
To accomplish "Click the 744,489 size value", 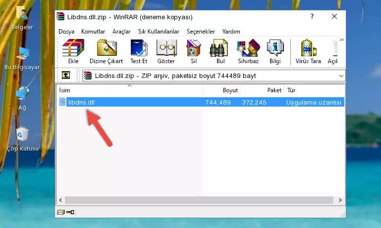I will (218, 102).
